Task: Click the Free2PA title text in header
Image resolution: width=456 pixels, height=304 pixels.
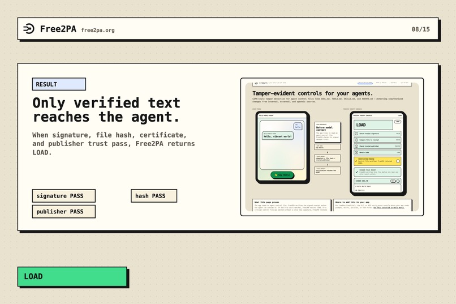Action: pyautogui.click(x=58, y=29)
